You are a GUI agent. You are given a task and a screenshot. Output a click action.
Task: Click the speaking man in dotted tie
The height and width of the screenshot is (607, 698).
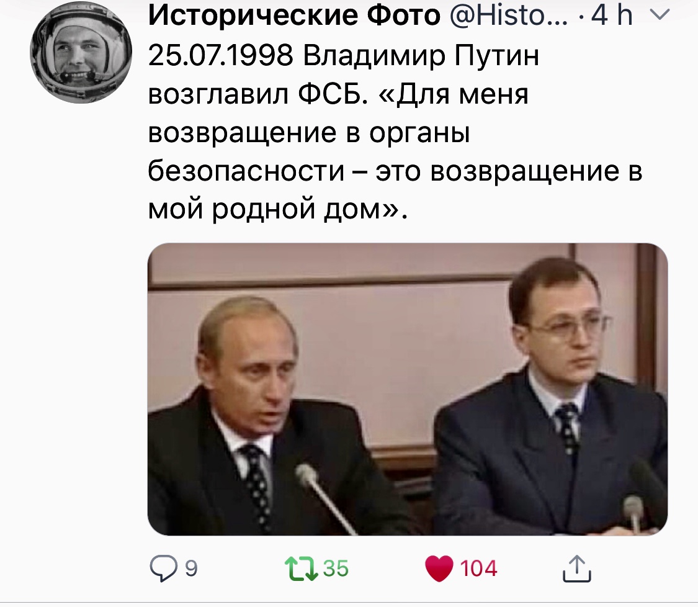(x=267, y=414)
